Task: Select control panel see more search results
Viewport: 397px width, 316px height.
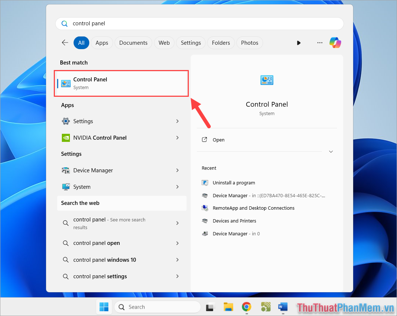Action: tap(122, 223)
